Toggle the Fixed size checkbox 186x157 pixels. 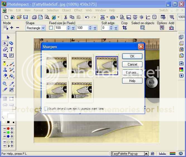(x=51, y=28)
